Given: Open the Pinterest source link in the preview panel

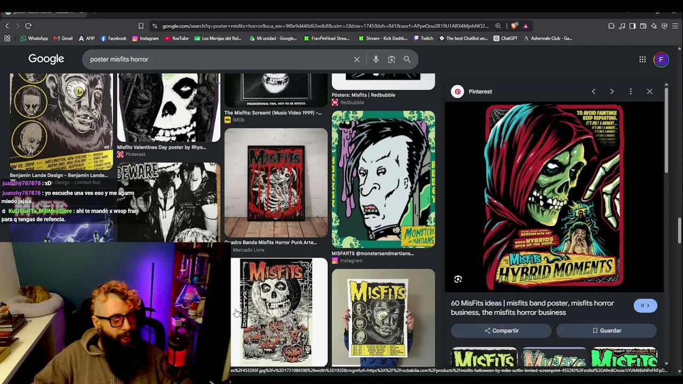Looking at the screenshot, I should point(473,92).
